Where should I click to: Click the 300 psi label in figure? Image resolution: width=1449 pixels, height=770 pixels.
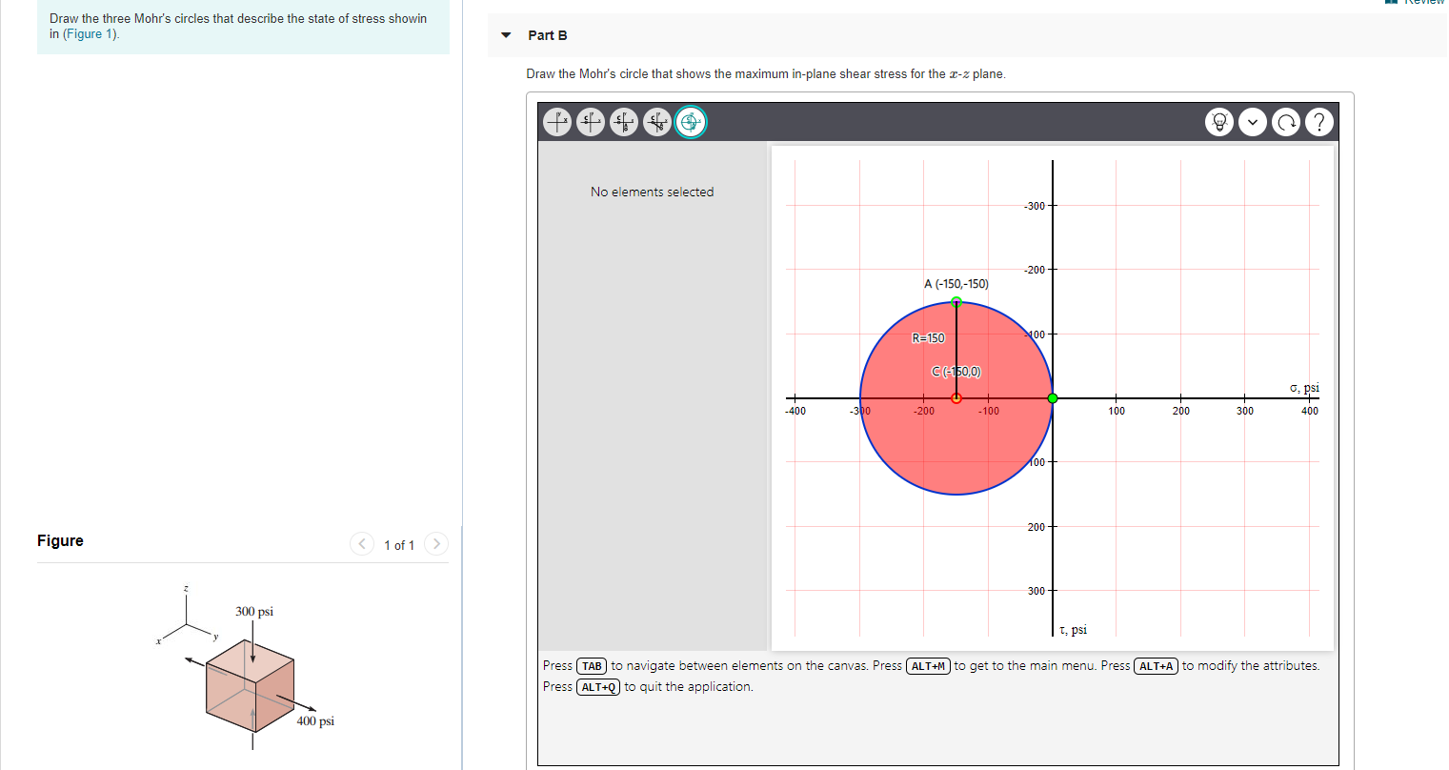click(x=254, y=611)
